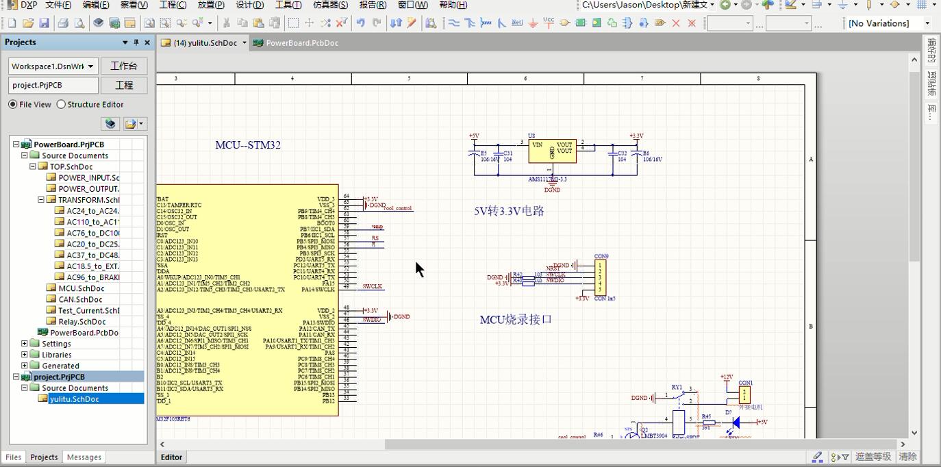Switch to the PowerBoard.PcbDoc tab

295,42
